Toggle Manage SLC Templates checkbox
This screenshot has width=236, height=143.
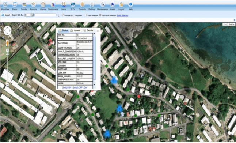pos(63,15)
